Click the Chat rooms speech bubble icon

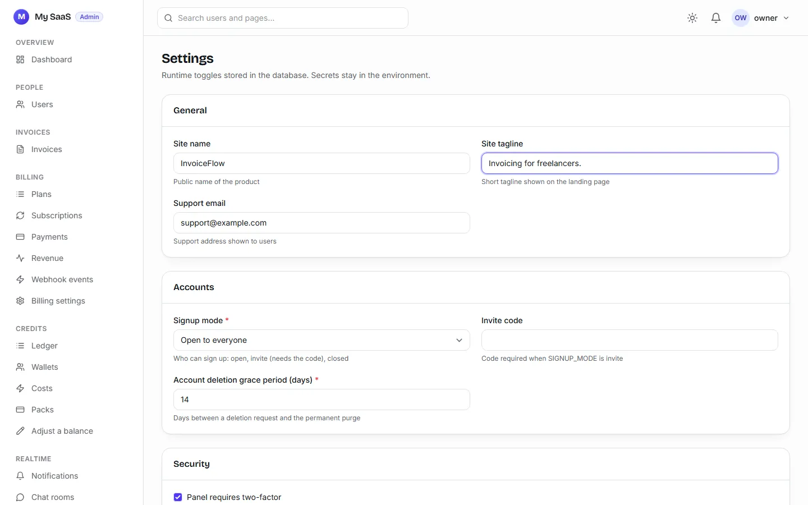point(20,497)
